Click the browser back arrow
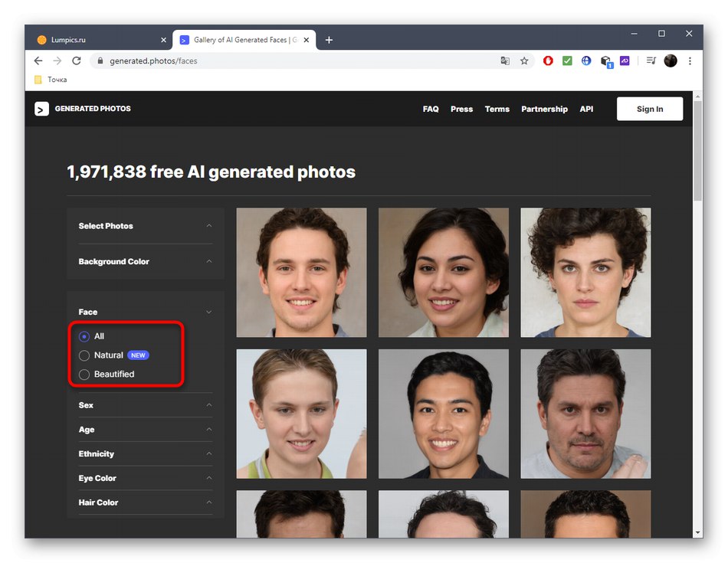728x563 pixels. (x=38, y=61)
